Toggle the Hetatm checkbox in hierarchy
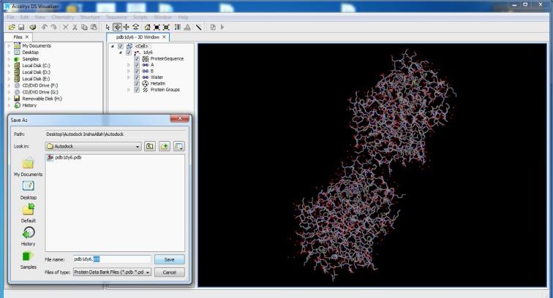Screen dimensions: 553x298 point(136,84)
